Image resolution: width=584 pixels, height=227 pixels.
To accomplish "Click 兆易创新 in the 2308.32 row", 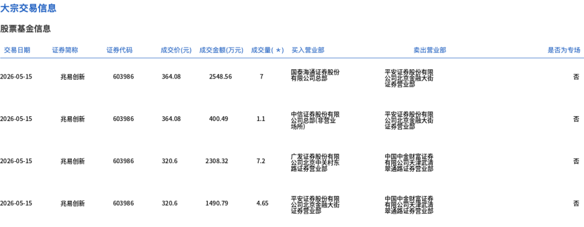I will [72, 161].
